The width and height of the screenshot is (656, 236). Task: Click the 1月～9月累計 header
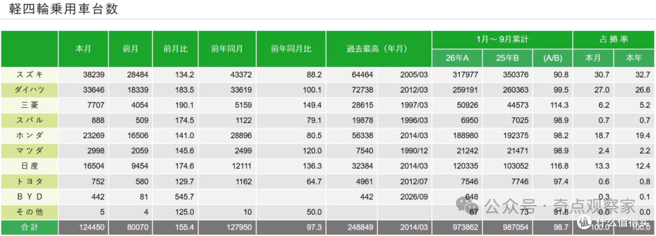coord(502,39)
